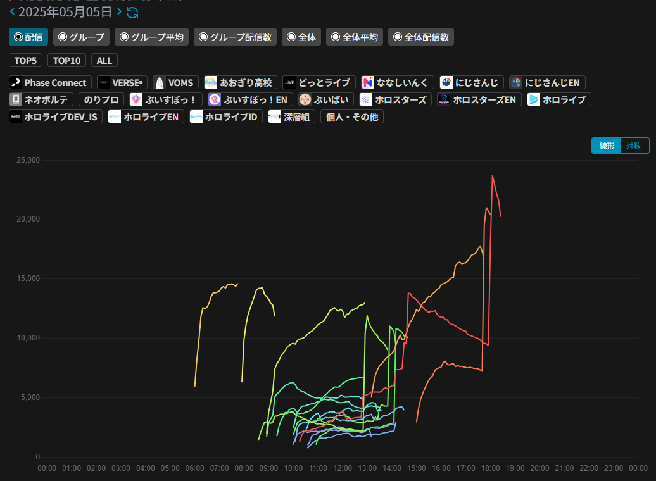Click the ホロスターズ logo icon
The width and height of the screenshot is (656, 481).
click(x=366, y=99)
